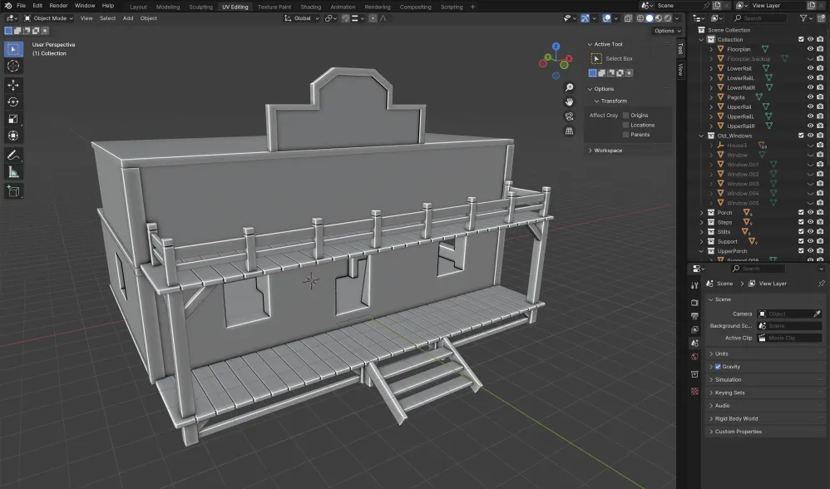Image resolution: width=830 pixels, height=489 pixels.
Task: Expand the Units panel
Action: 721,353
